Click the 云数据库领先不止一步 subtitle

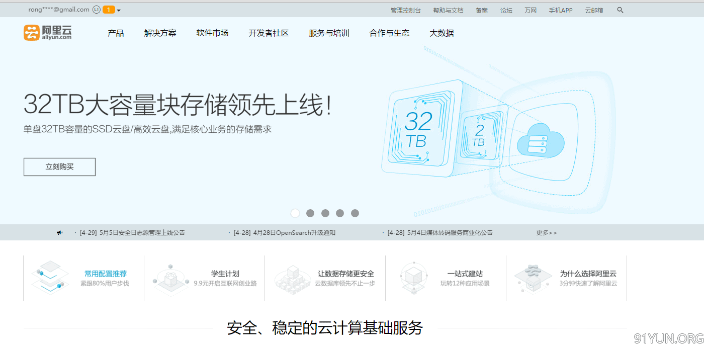(x=345, y=284)
